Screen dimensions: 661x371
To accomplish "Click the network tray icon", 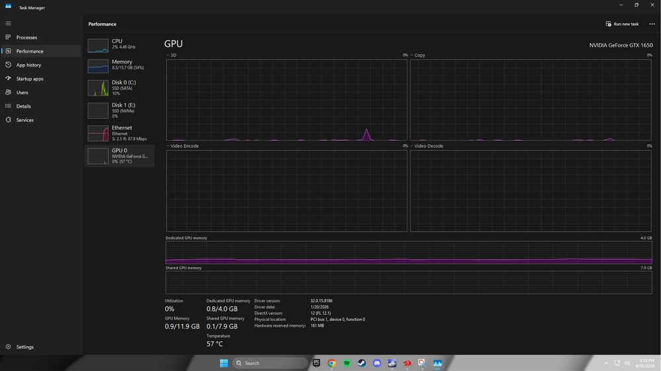I will coord(617,363).
